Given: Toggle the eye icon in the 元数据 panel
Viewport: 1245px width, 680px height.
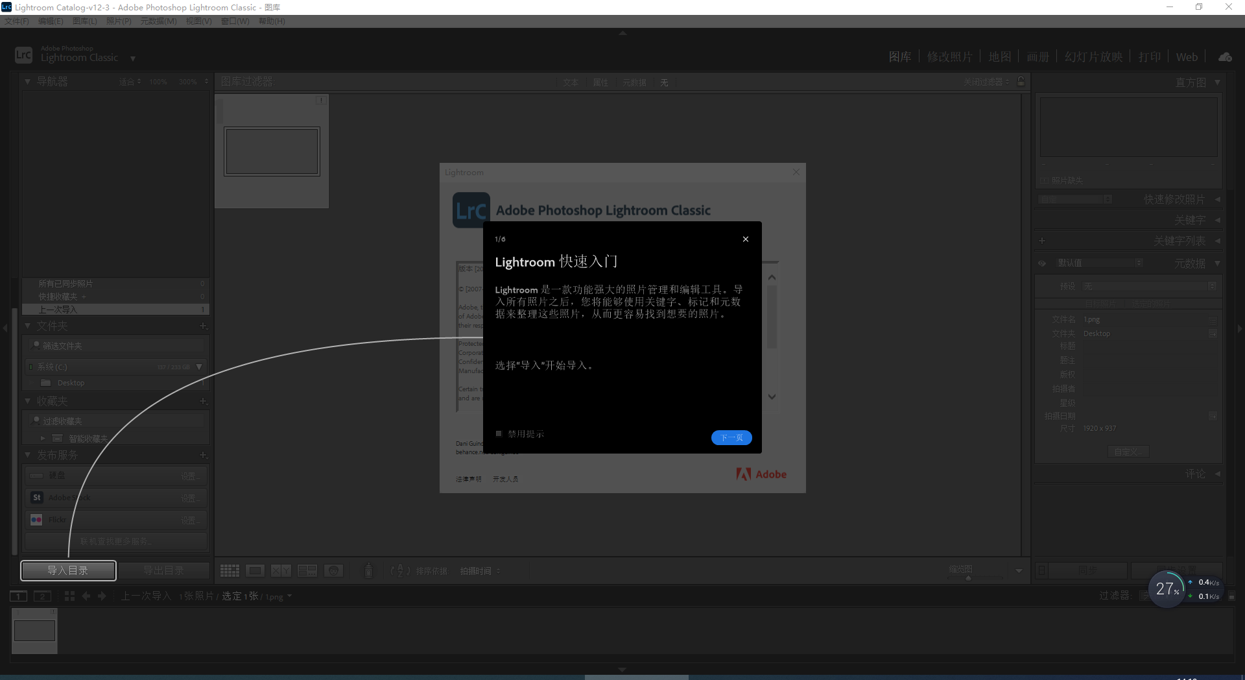Looking at the screenshot, I should click(x=1042, y=263).
